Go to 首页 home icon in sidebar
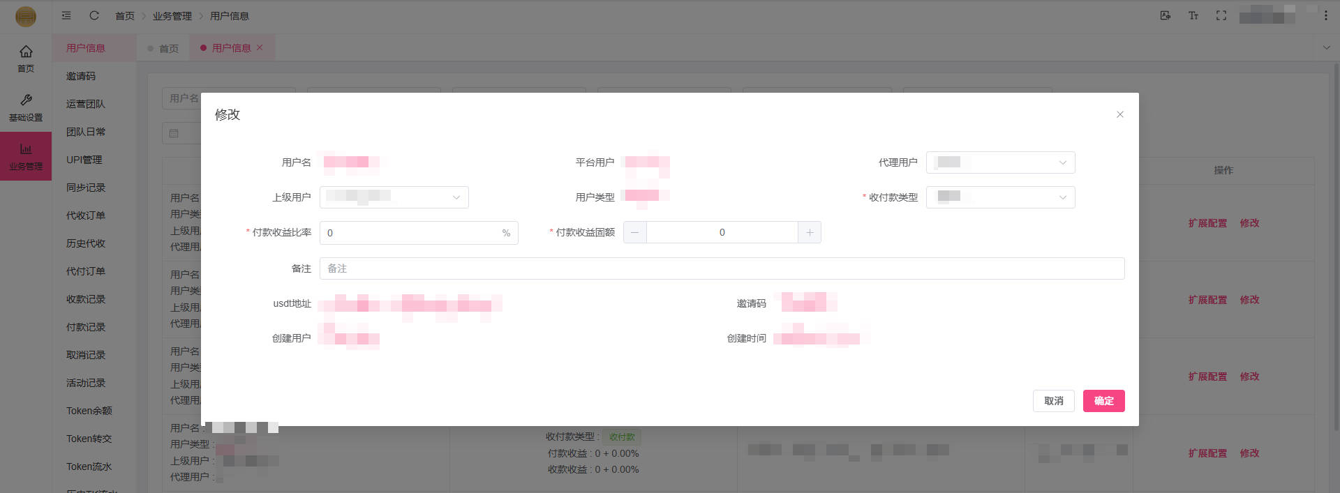This screenshot has height=493, width=1340. (x=26, y=58)
